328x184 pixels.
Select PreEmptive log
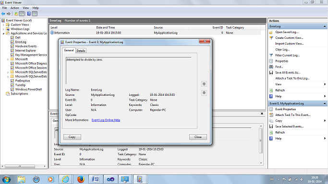23,80
